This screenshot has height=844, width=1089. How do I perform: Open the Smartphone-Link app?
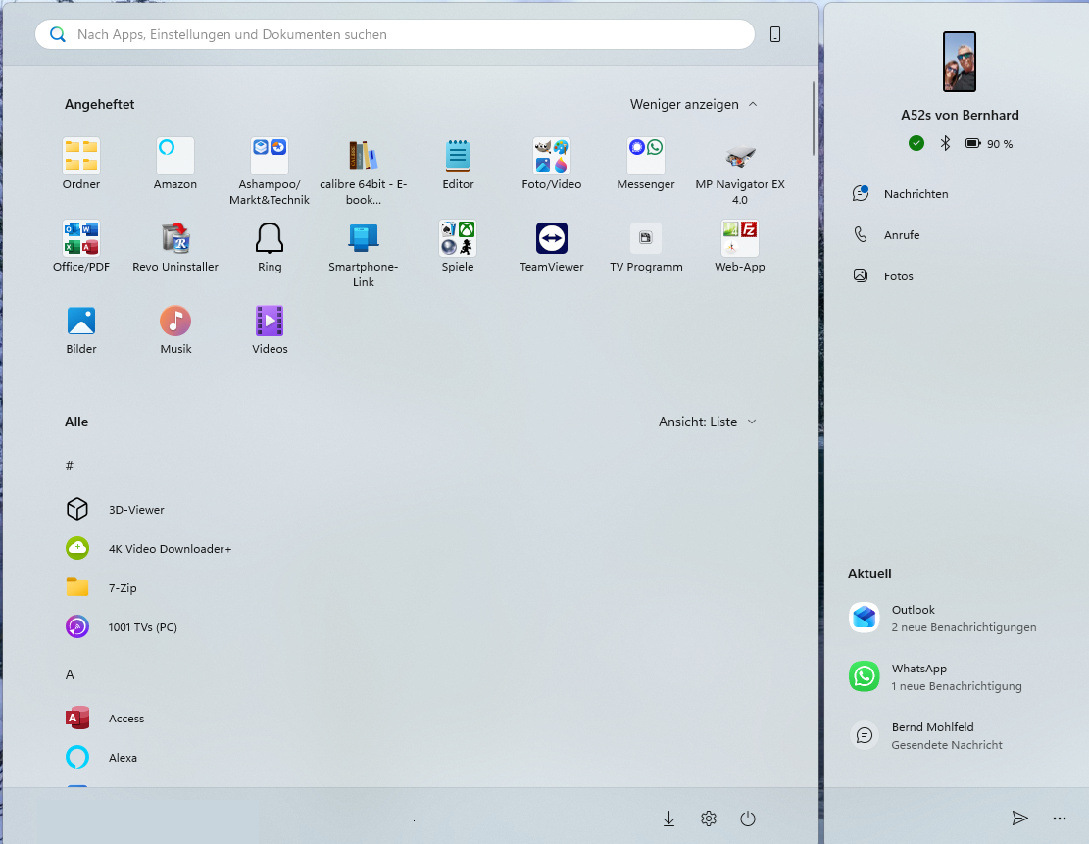[x=364, y=239]
